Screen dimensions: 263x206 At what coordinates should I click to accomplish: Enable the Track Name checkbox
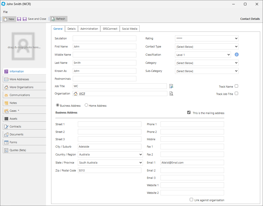pyautogui.click(x=237, y=86)
